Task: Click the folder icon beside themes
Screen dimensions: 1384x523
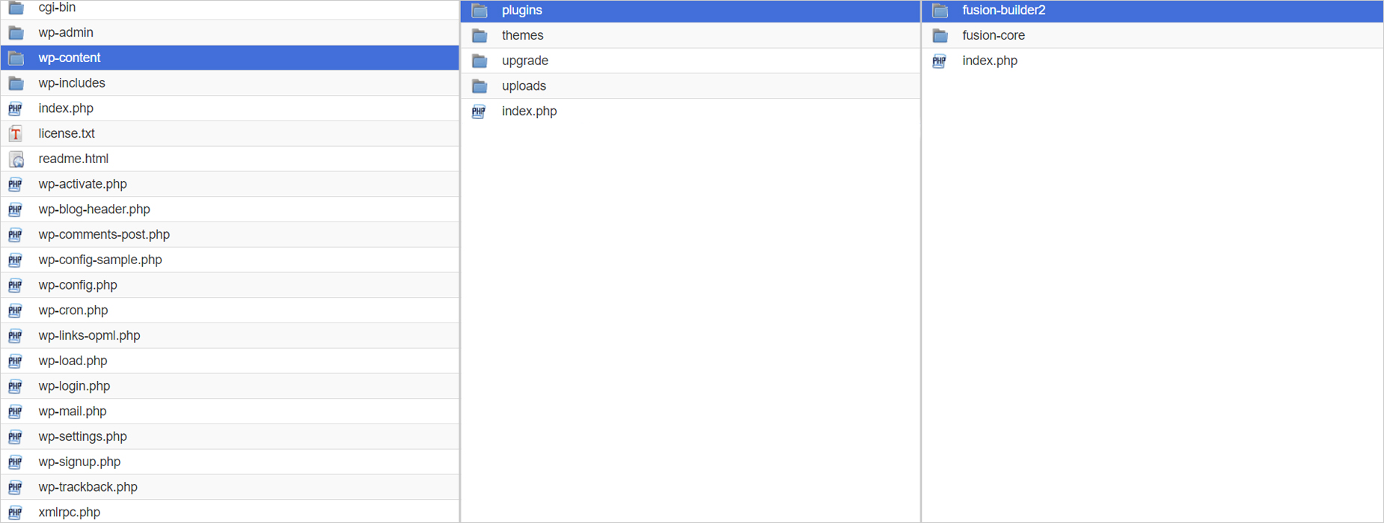Action: pyautogui.click(x=480, y=36)
